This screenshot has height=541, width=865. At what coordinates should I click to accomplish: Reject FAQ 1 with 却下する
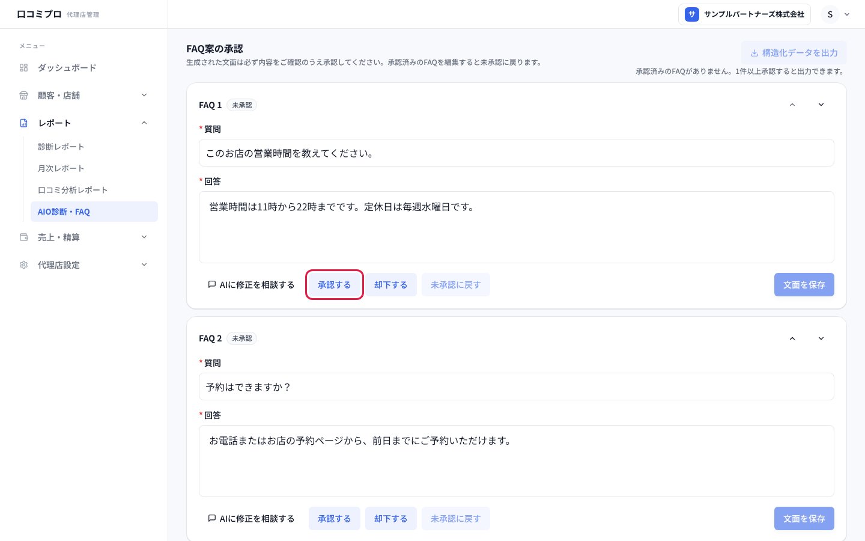[x=391, y=285]
